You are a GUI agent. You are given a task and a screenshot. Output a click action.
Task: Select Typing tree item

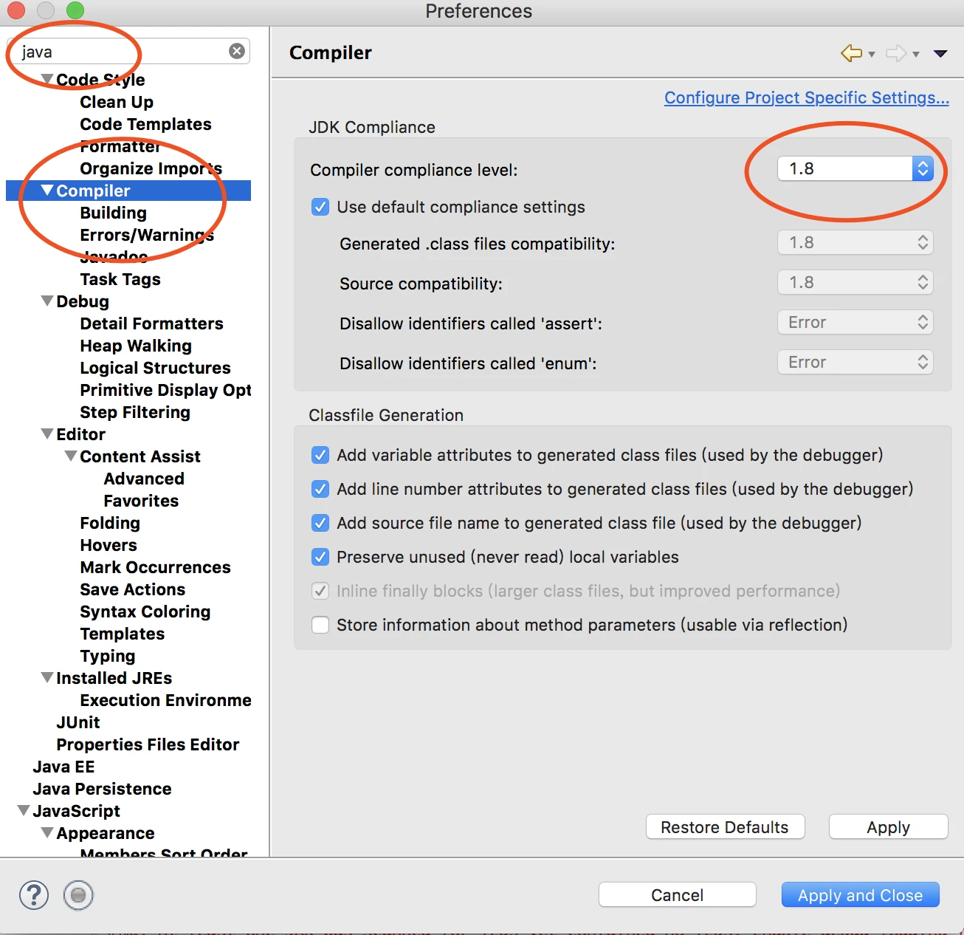pos(108,656)
